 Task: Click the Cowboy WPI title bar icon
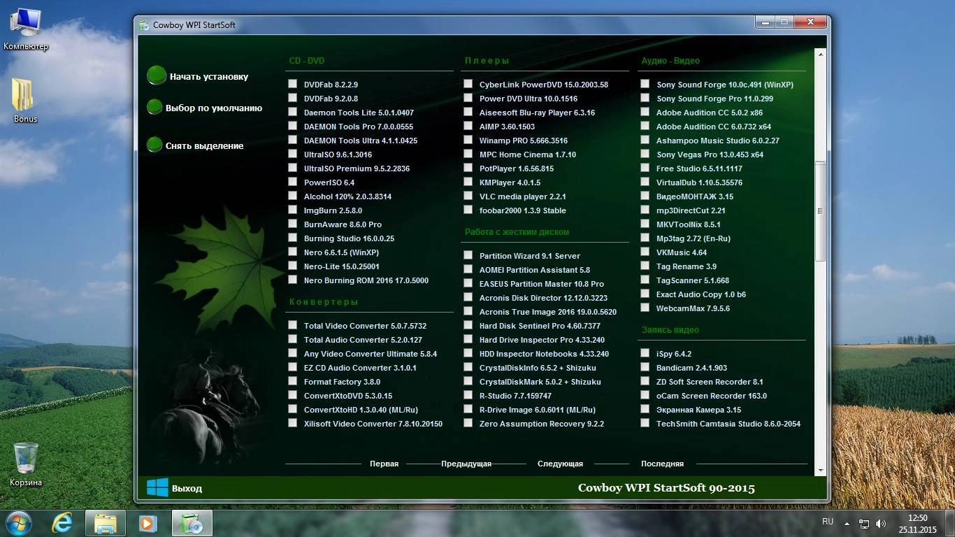pos(144,25)
